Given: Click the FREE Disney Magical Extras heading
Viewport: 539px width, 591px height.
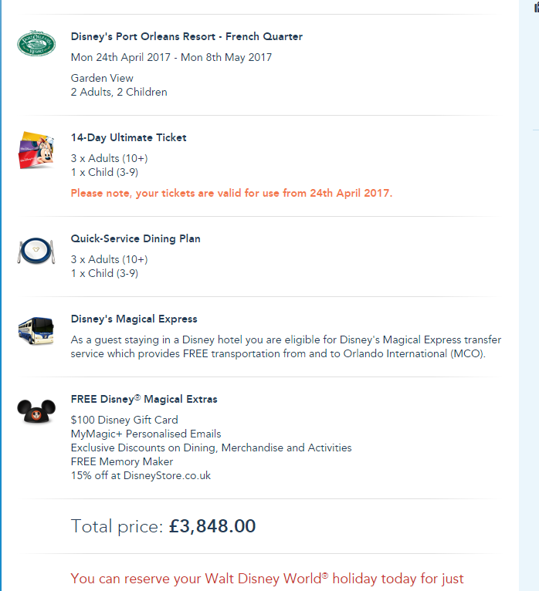Looking at the screenshot, I should click(144, 399).
